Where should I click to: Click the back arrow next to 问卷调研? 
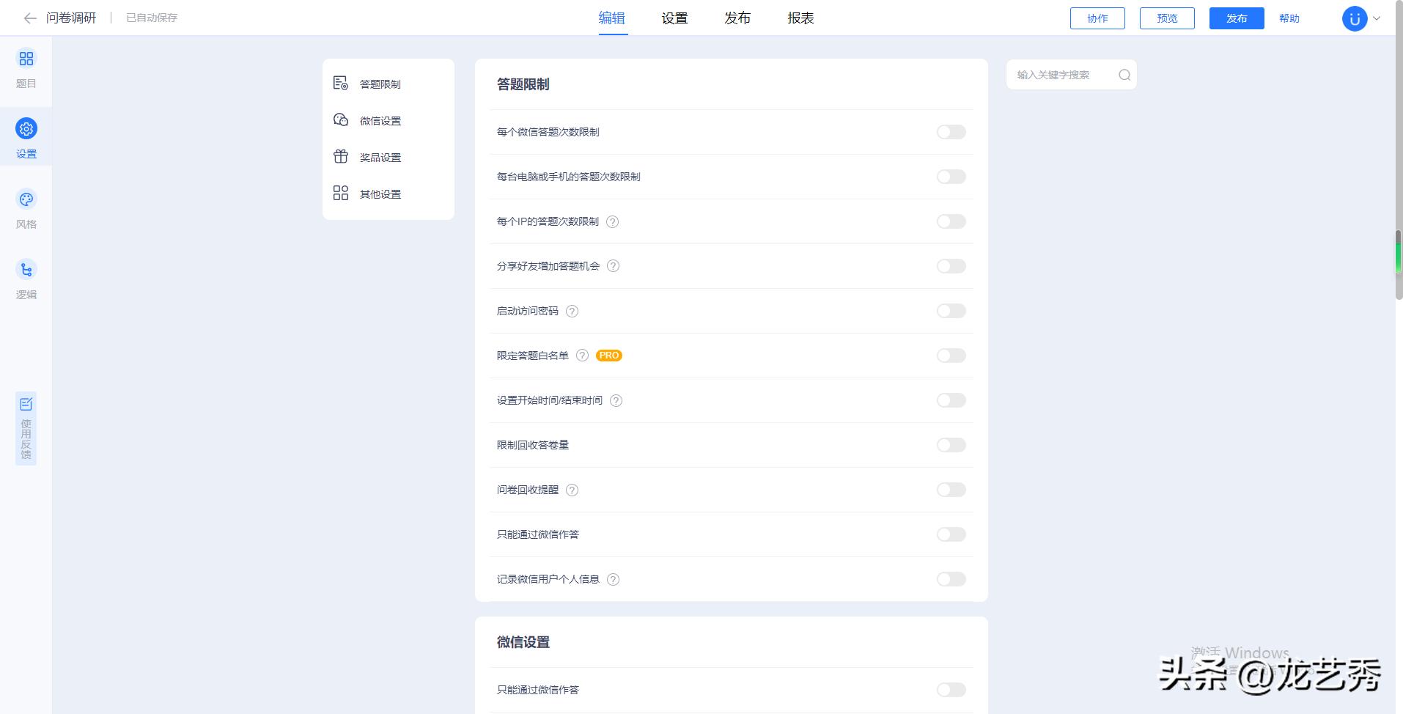[29, 18]
